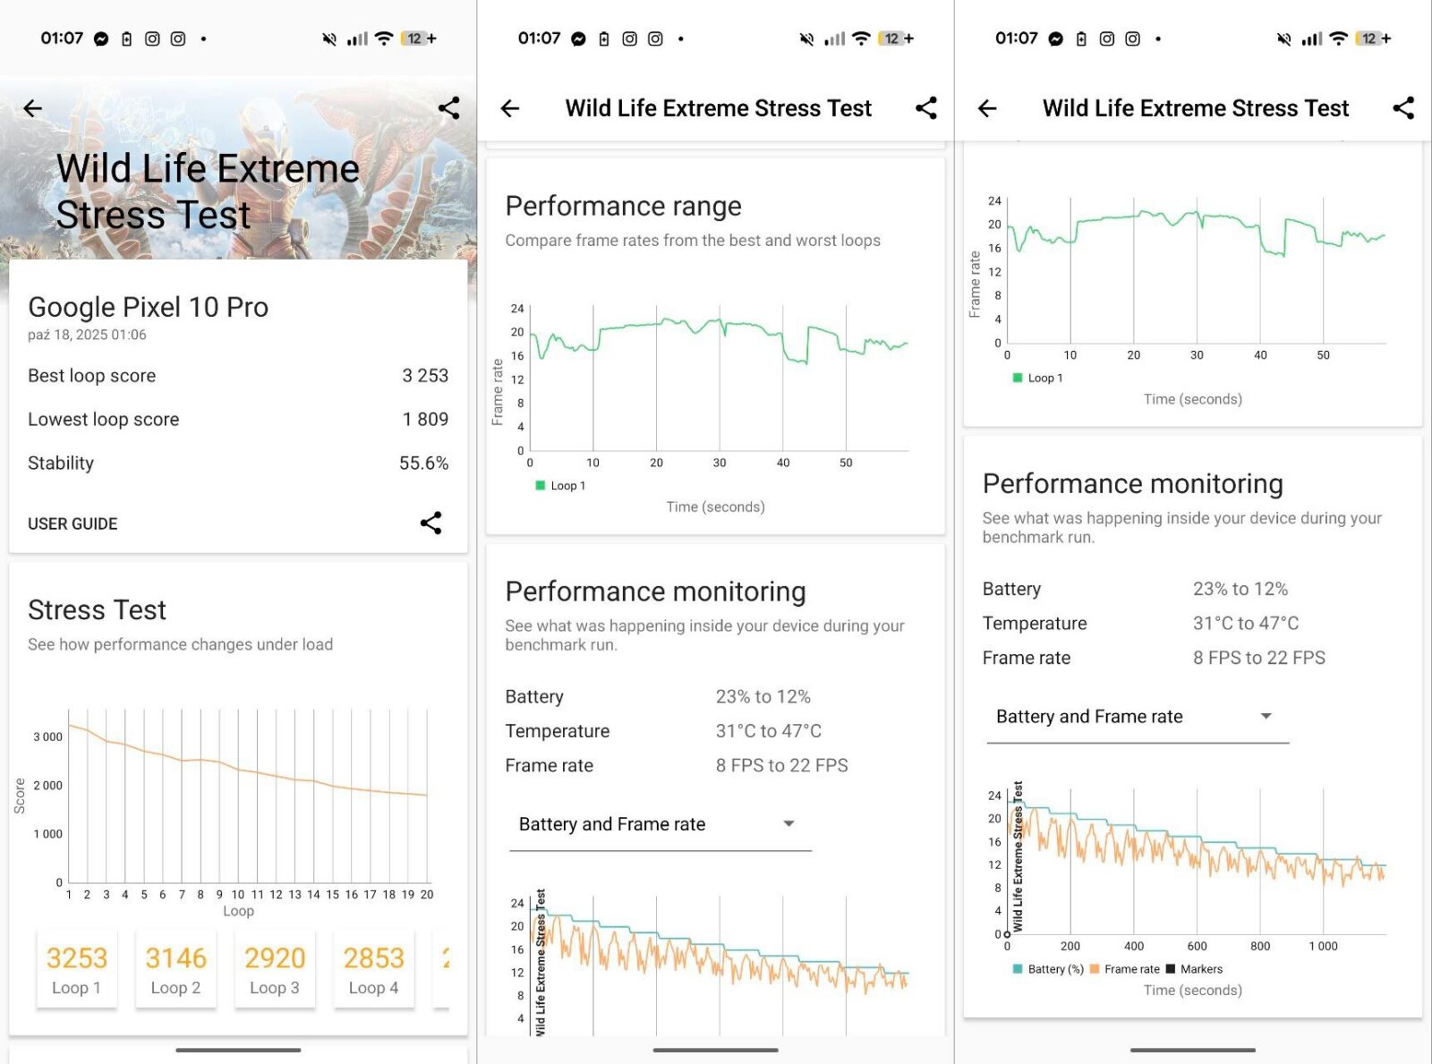Share results via icon beside USER GUIDE
Screen dimensions: 1432x1064
pos(430,523)
